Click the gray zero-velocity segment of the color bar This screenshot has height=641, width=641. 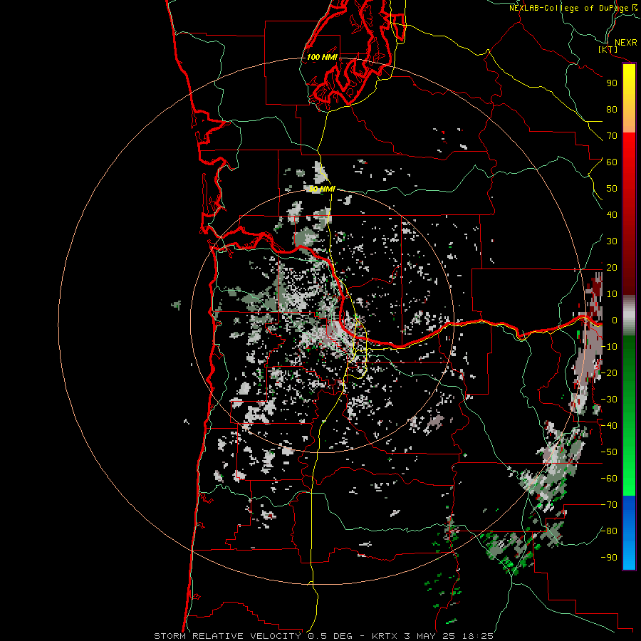tap(629, 316)
